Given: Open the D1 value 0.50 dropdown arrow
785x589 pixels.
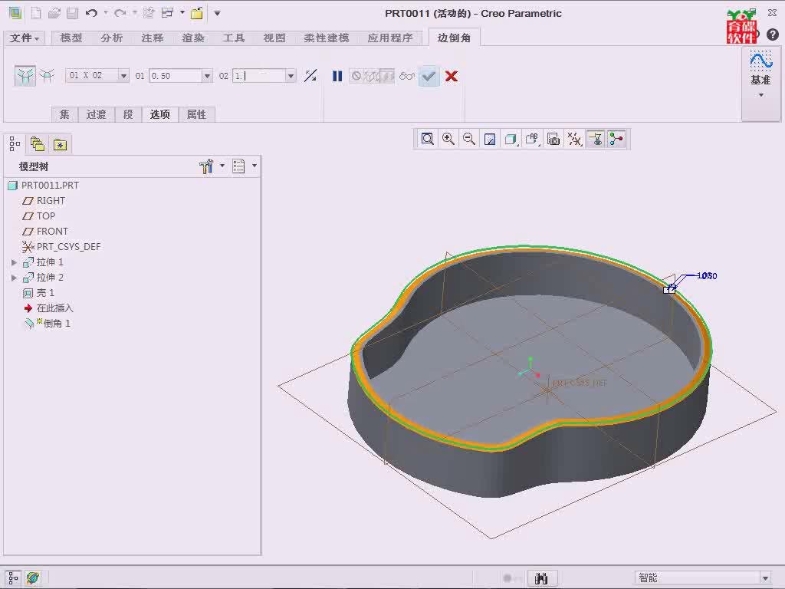Looking at the screenshot, I should (207, 76).
